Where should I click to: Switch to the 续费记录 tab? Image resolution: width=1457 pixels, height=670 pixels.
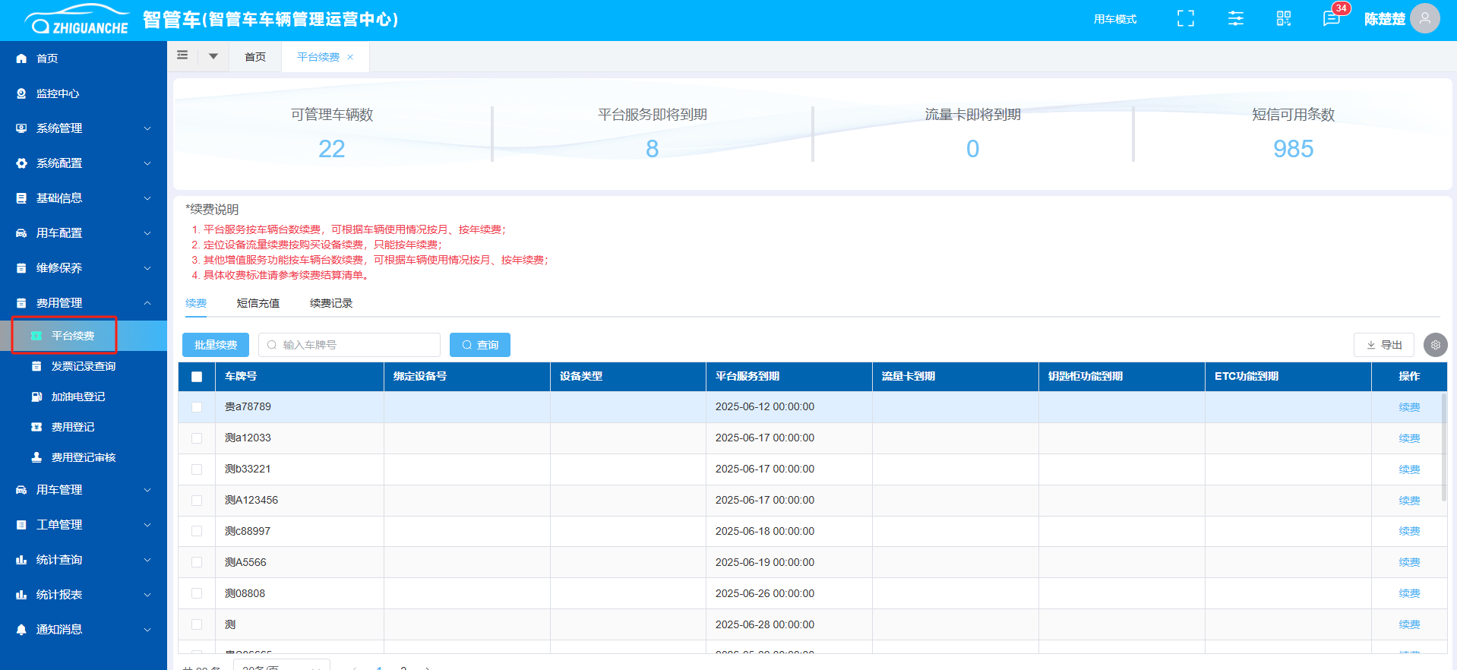(330, 303)
